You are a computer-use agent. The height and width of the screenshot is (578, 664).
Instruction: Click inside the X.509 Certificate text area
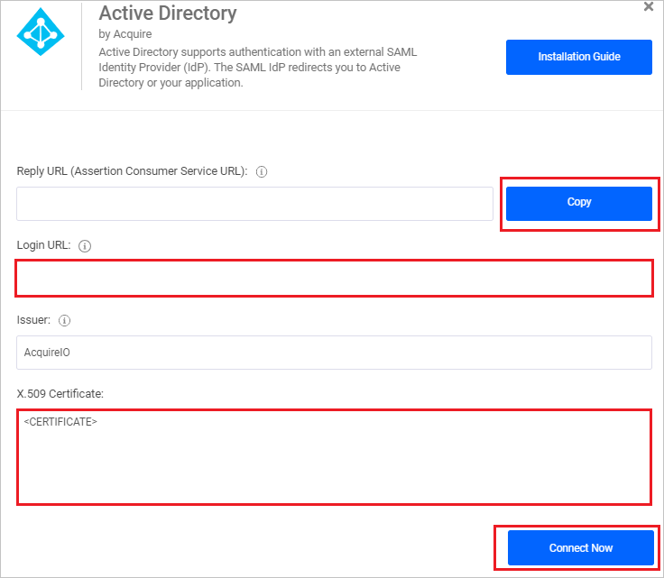click(x=334, y=457)
